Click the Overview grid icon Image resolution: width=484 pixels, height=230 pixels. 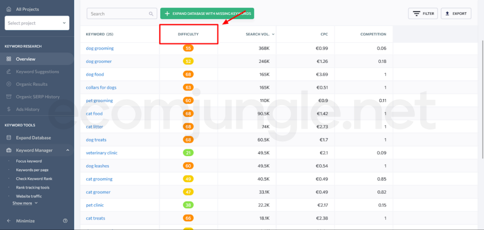click(x=9, y=59)
